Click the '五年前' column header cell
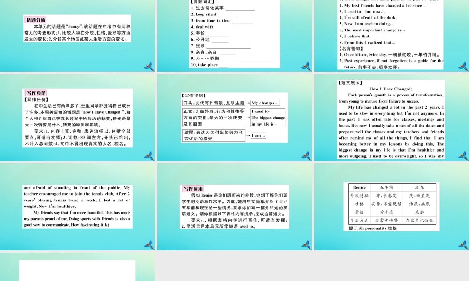 pos(386,187)
